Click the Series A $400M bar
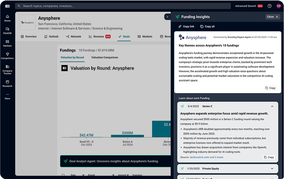Viewport: 284px width, 179px height. (x=127, y=136)
